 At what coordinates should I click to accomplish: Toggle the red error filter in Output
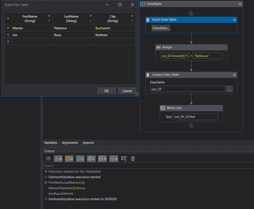(58, 159)
